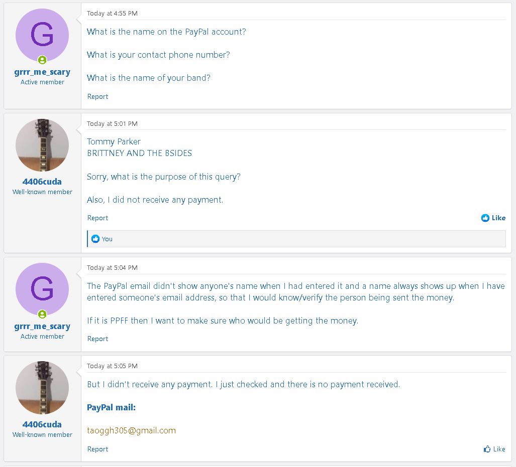
Task: Click 'You' in the reactions bar
Action: [x=107, y=239]
